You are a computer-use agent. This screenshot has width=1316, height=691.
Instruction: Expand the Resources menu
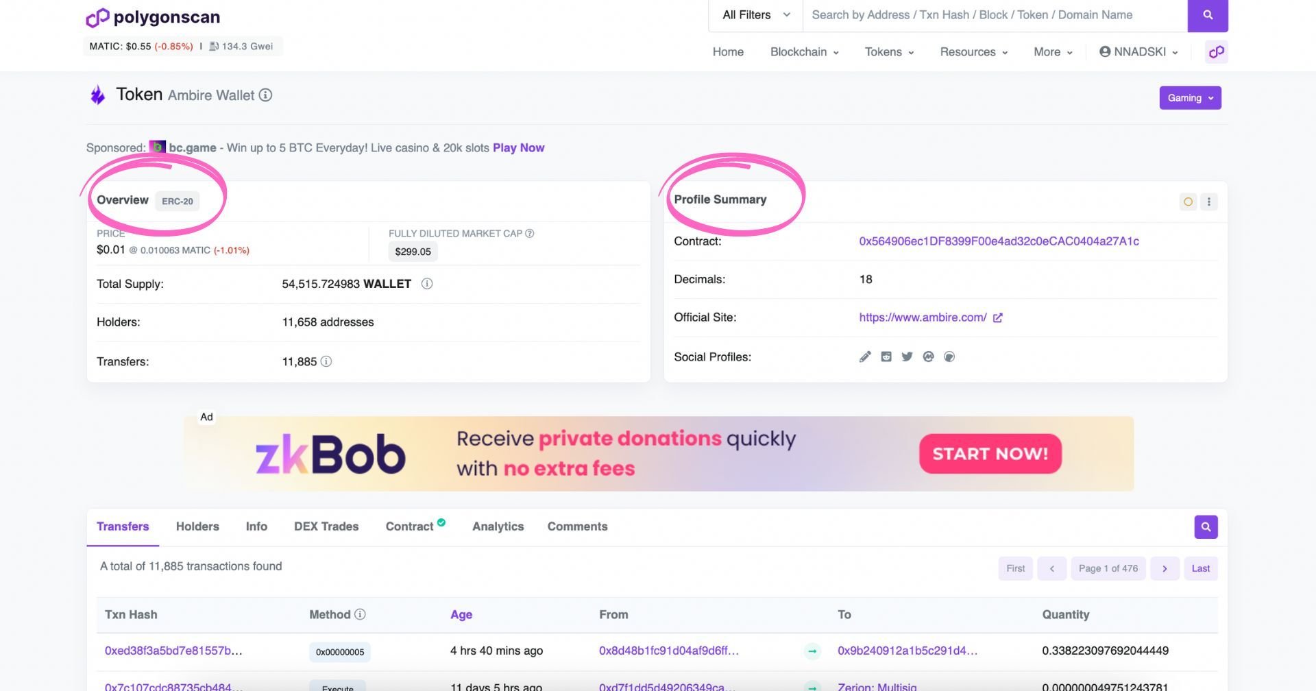[x=974, y=52]
